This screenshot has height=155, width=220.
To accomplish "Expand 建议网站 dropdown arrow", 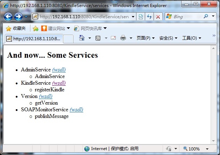I will (x=68, y=28).
